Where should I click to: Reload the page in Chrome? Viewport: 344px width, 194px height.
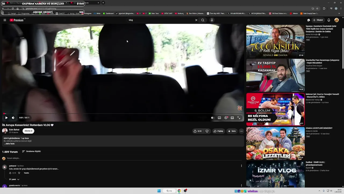coord(13,8)
